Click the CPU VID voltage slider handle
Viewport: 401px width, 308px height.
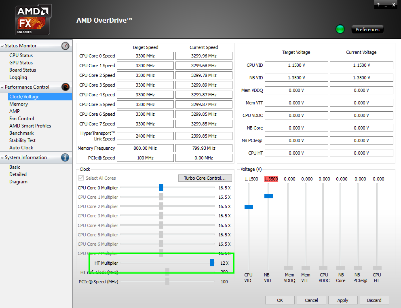point(249,206)
